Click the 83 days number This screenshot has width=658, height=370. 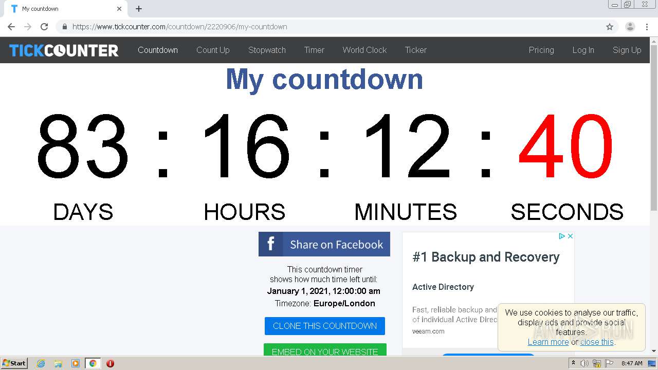83,145
